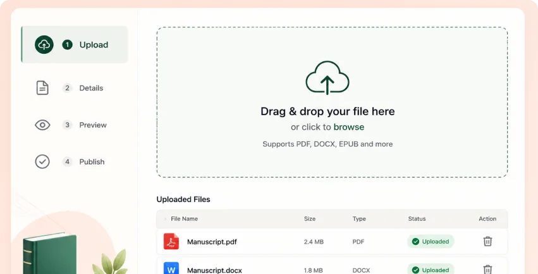Screen dimensions: 538x274
Task: Select step number 1 badge for Upload
Action: [67, 45]
